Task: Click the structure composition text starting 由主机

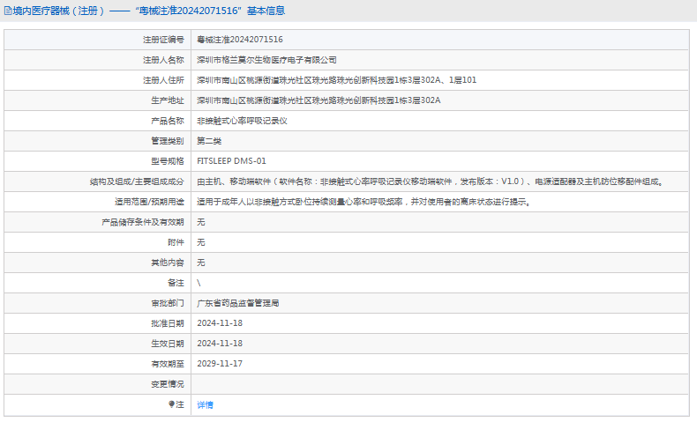Action: click(x=431, y=181)
